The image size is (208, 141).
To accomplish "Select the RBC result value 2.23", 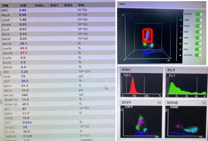I will click(24, 72).
